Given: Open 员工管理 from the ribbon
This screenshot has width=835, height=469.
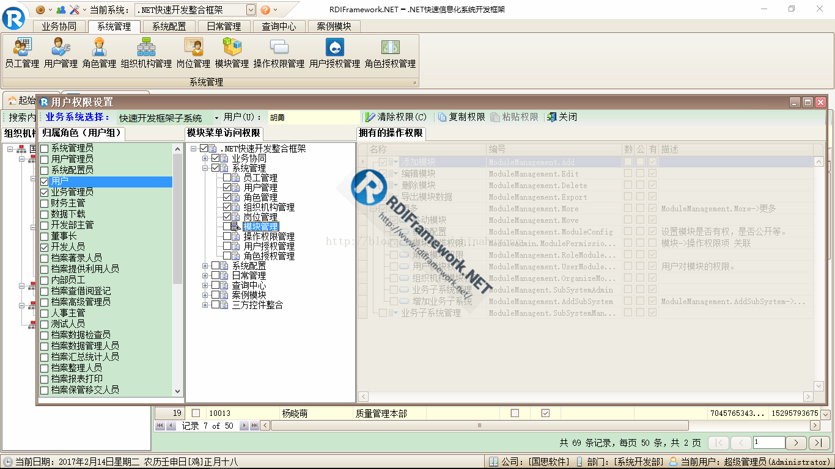Looking at the screenshot, I should click(22, 53).
